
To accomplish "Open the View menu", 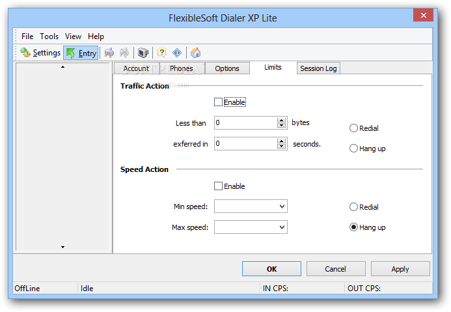I will 73,36.
